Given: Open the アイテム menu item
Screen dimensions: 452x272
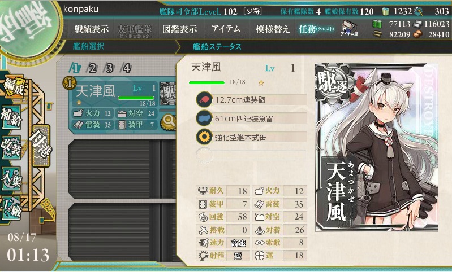Looking at the screenshot, I should 226,29.
